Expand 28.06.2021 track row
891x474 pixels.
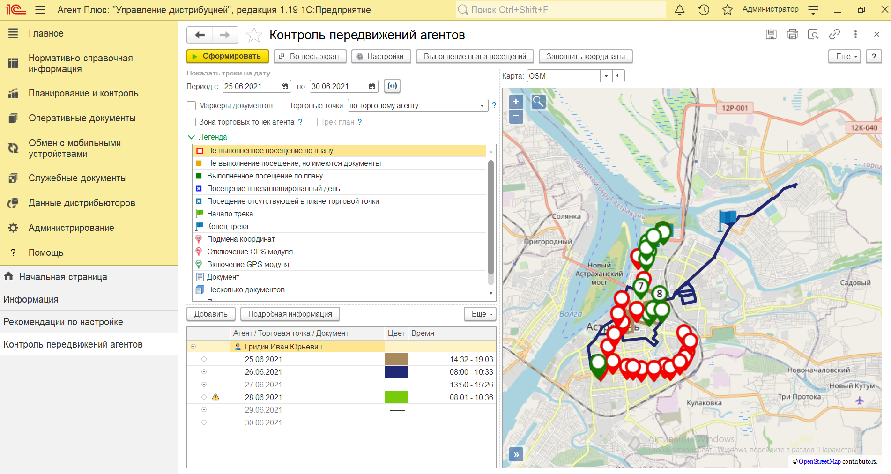(x=204, y=397)
